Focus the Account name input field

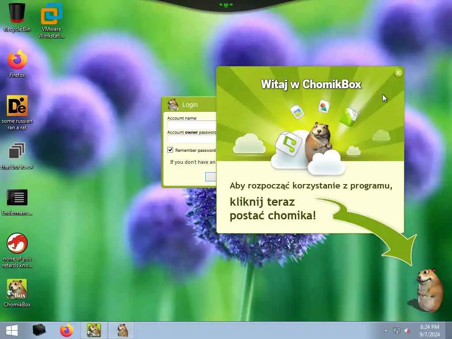pos(192,125)
